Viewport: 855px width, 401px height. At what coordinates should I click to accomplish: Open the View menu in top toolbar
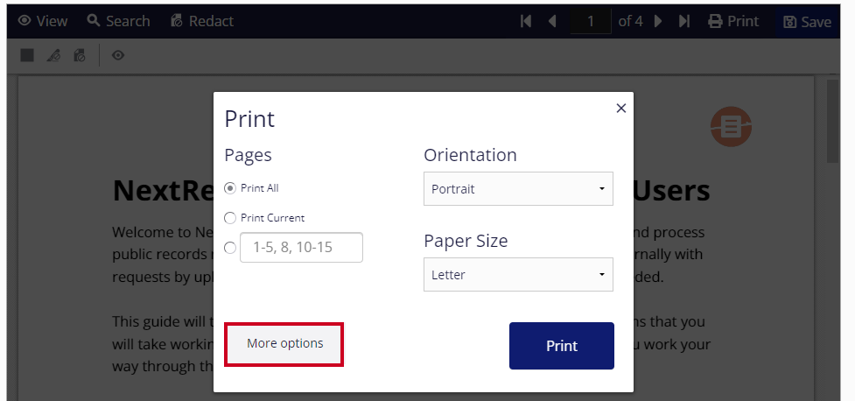point(43,21)
